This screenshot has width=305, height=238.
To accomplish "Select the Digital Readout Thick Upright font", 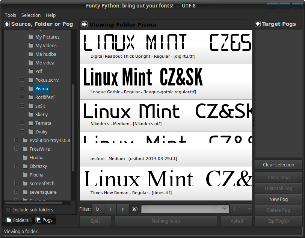I will click(166, 47).
